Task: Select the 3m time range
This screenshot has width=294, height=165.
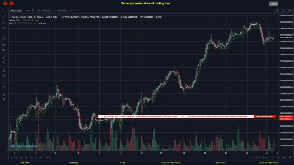Action: point(26,158)
